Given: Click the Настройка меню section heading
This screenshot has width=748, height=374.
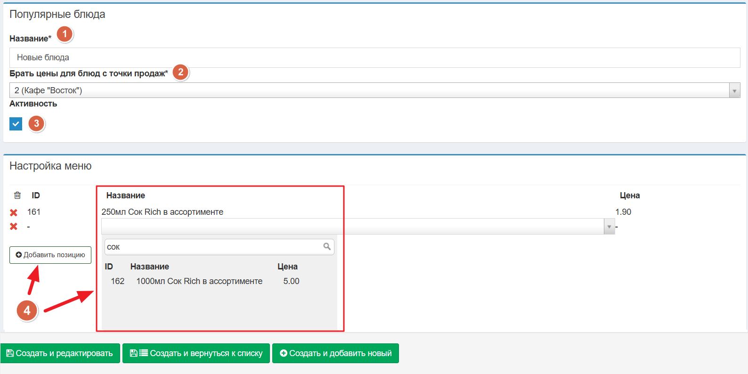Looking at the screenshot, I should click(50, 166).
